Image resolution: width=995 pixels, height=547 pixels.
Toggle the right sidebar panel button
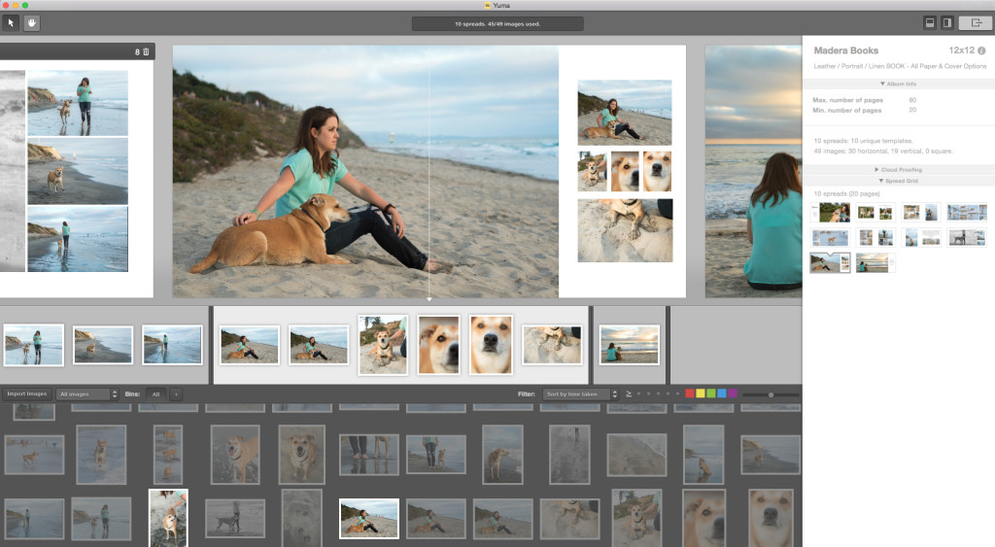946,23
